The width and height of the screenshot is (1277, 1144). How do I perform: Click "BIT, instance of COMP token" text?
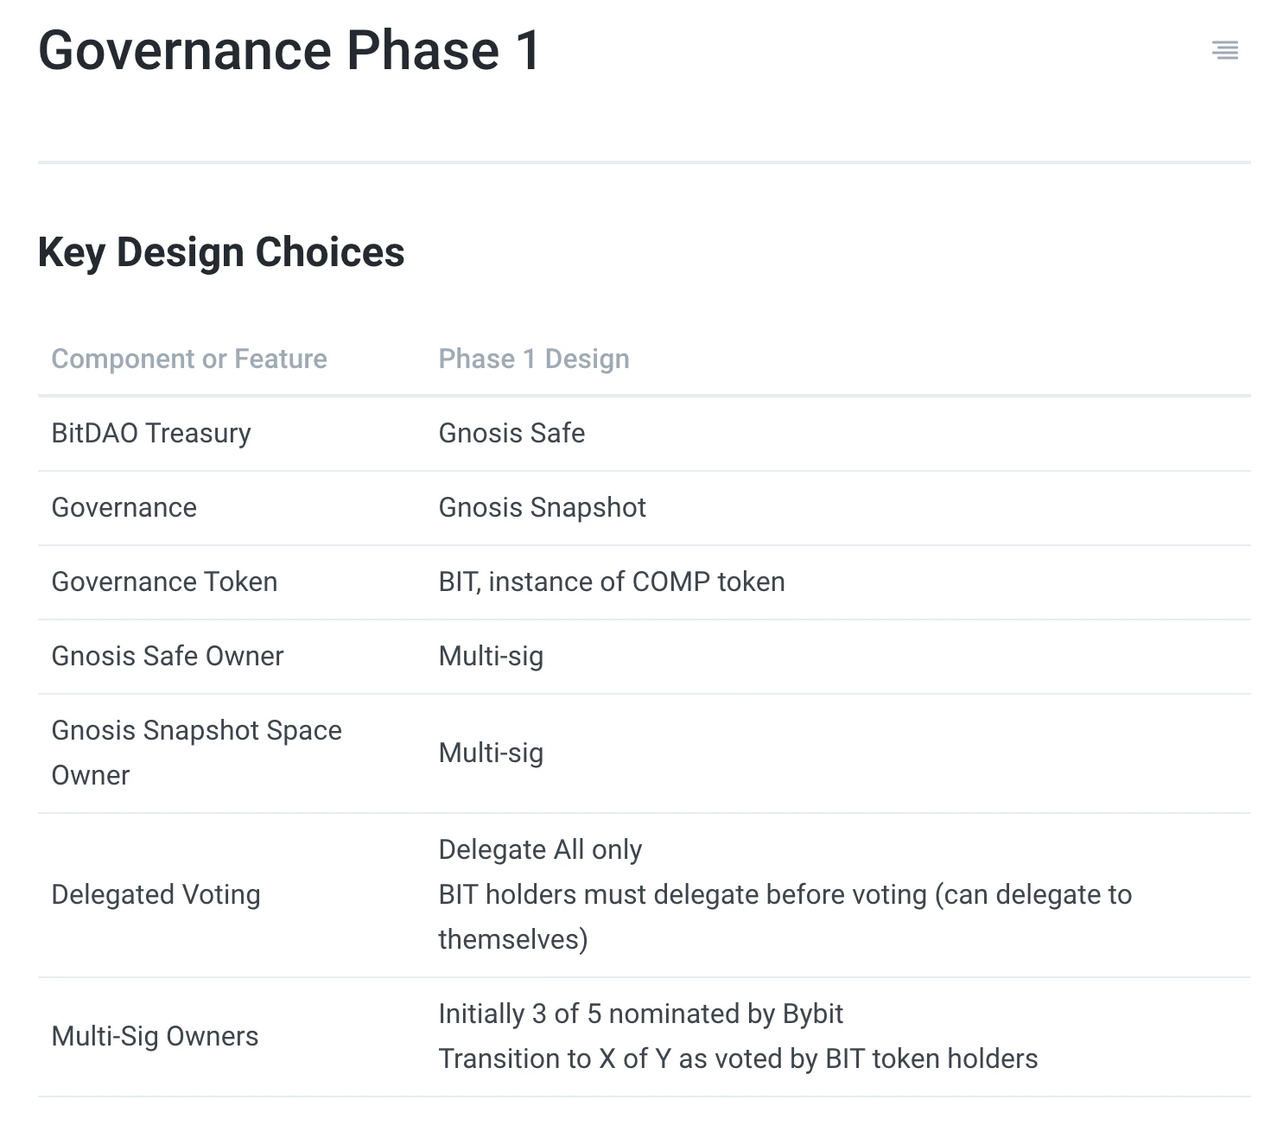pos(612,582)
